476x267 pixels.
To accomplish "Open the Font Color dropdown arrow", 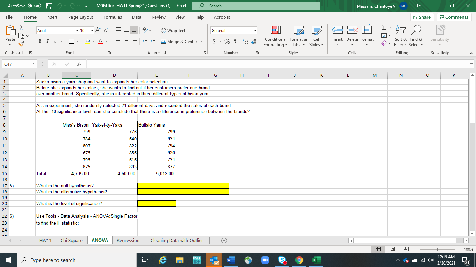I will 106,42.
